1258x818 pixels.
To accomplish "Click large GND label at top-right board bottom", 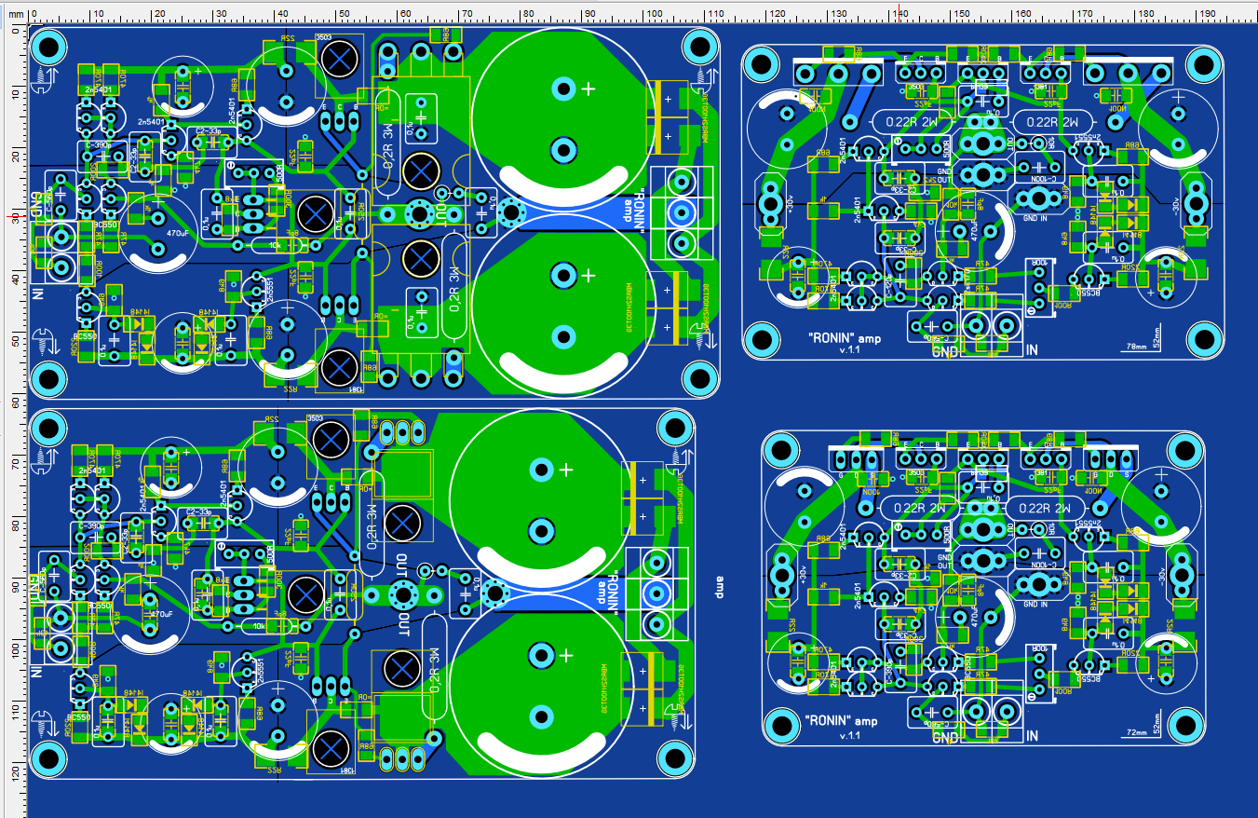I will [x=945, y=352].
